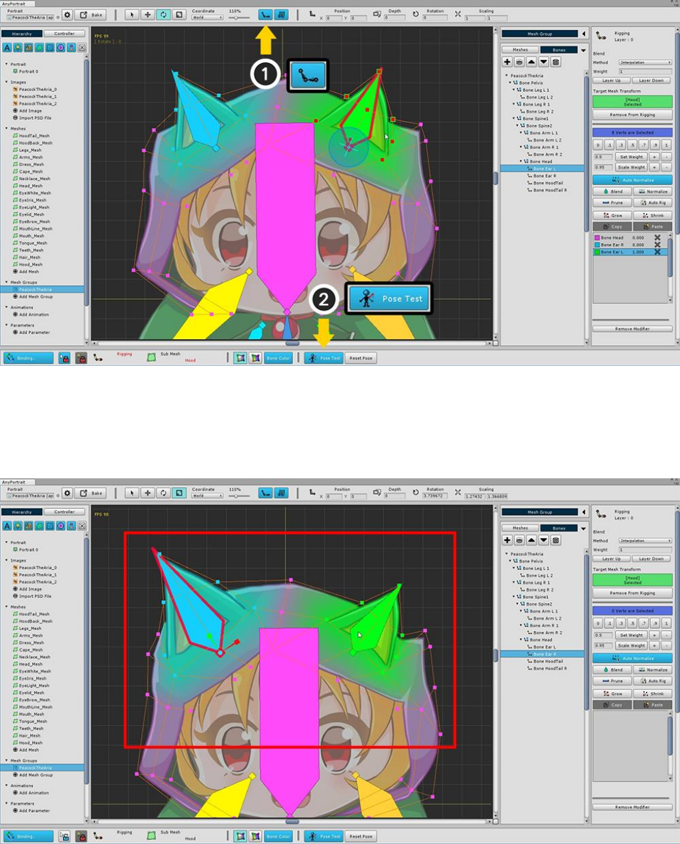Click the Move Down arrow icon in upper Bones panel
680x844 pixels.
pyautogui.click(x=543, y=62)
